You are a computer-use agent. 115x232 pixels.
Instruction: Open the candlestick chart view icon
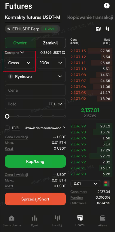click(x=107, y=29)
